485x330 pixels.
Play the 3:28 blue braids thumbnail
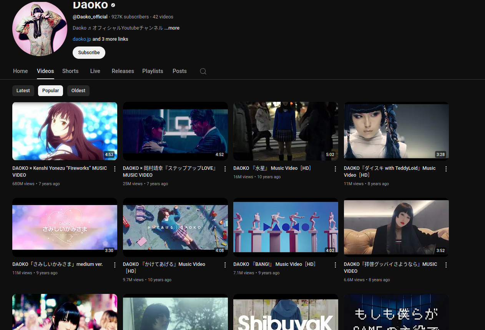[x=396, y=131]
